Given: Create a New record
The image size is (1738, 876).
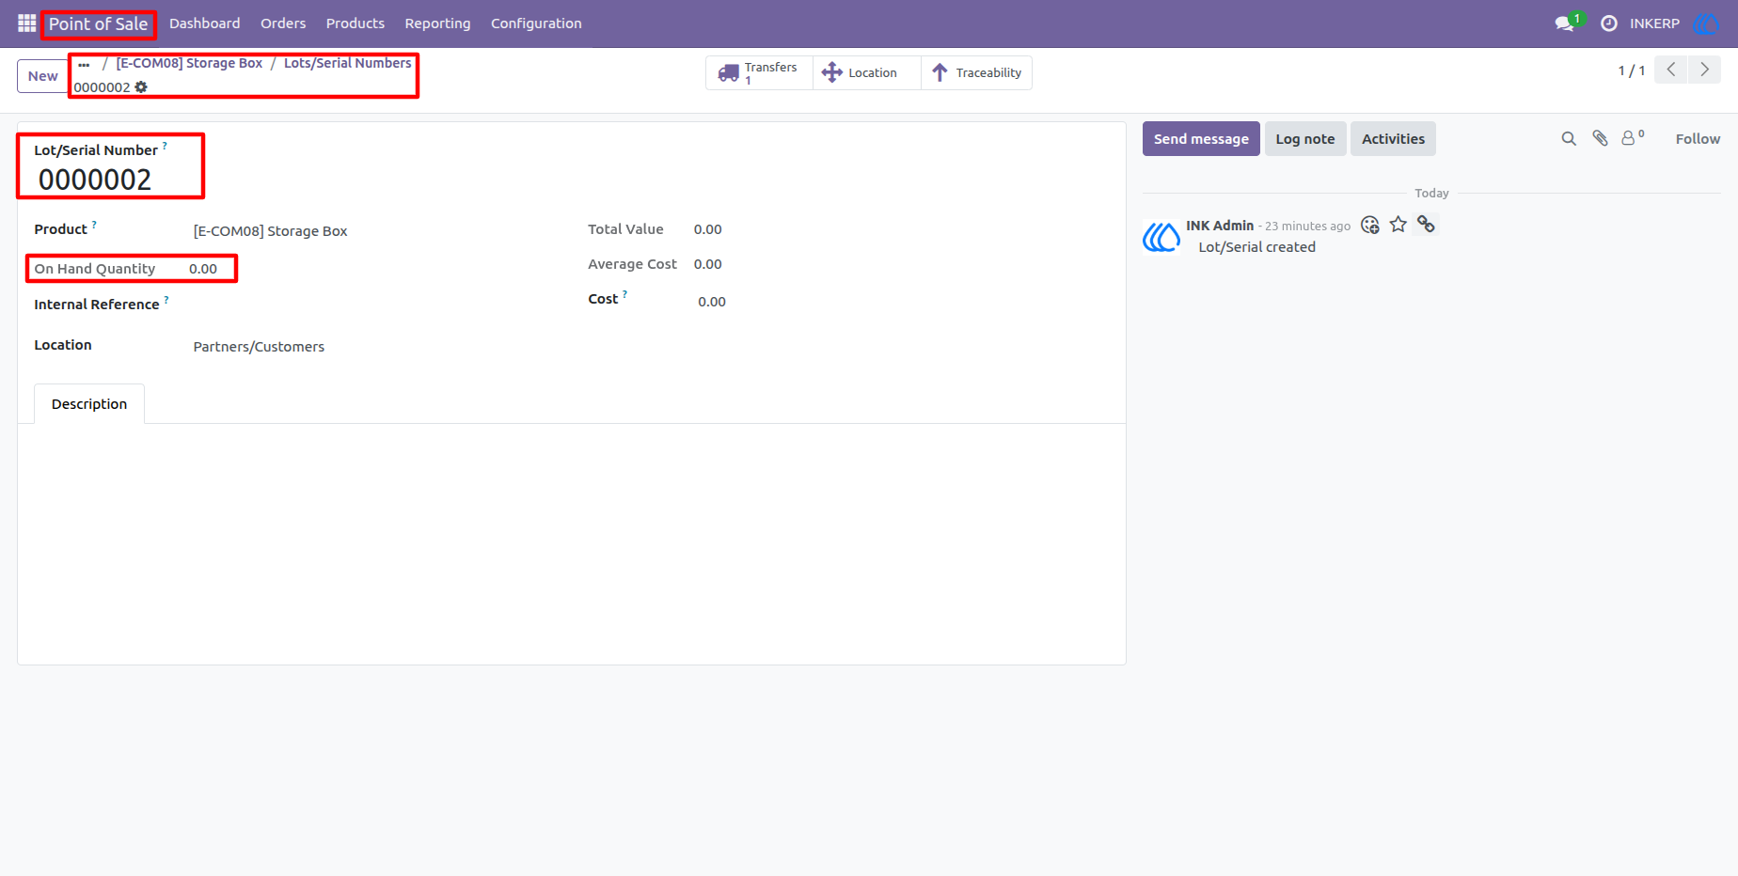Looking at the screenshot, I should pos(42,76).
